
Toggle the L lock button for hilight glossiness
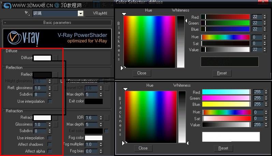click(x=61, y=81)
